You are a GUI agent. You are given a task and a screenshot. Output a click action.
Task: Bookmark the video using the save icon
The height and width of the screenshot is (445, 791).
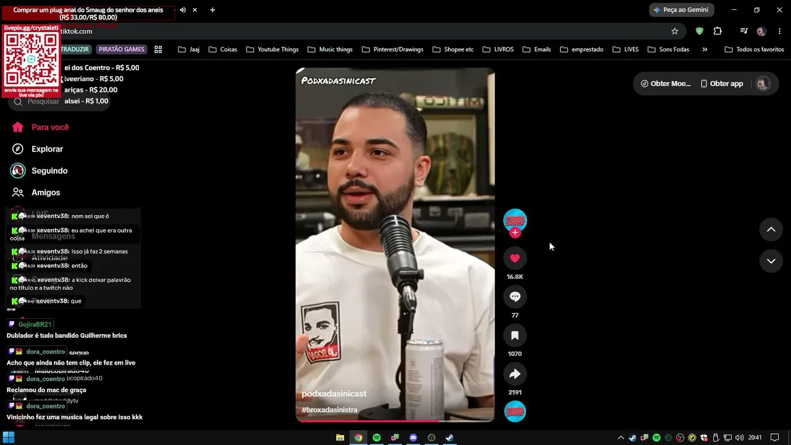[x=515, y=336]
